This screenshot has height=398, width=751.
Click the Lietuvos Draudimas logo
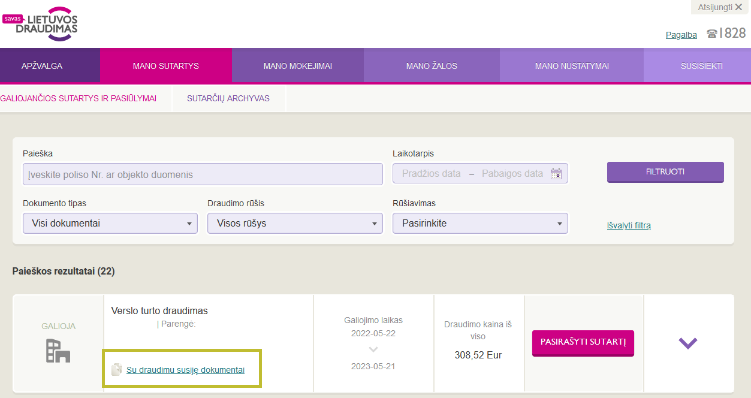[40, 24]
